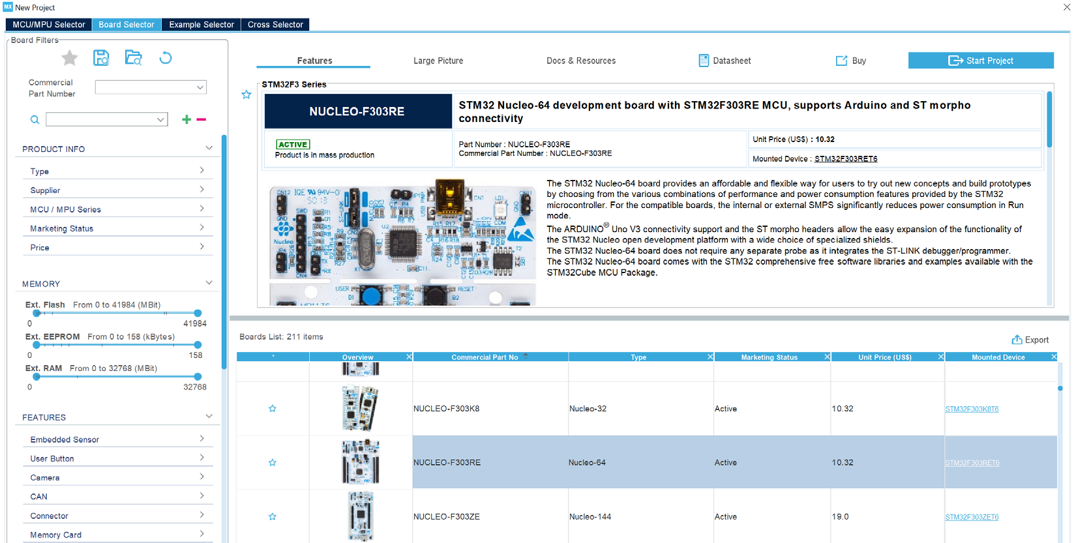Click the magnifier search icon in Board Filters
The image size is (1076, 543).
[35, 120]
